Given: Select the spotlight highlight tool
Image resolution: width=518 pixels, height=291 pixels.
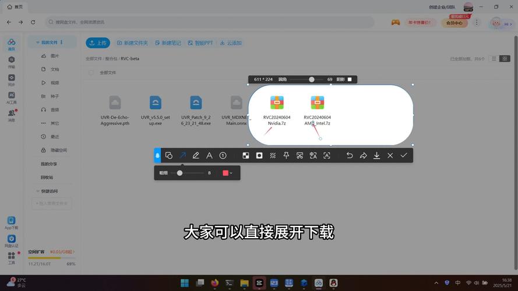Looking at the screenshot, I should tap(259, 155).
